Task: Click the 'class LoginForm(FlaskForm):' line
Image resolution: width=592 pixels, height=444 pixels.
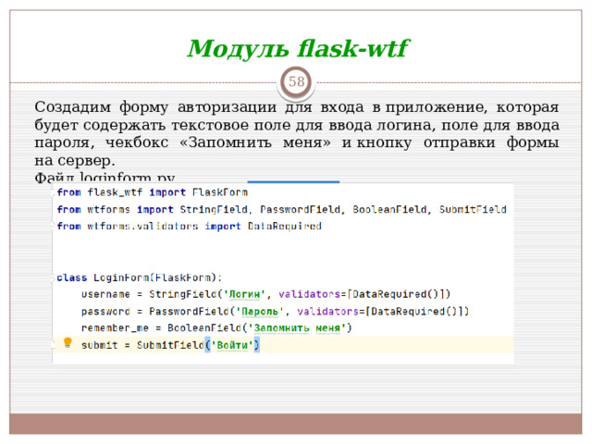Action: click(139, 277)
